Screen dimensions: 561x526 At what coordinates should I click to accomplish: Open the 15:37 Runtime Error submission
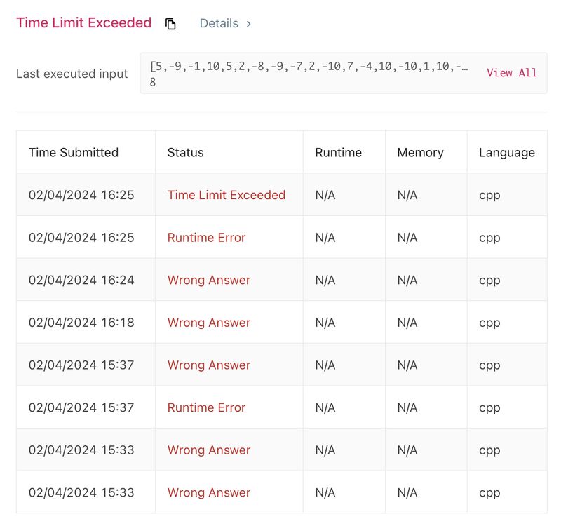pos(206,407)
